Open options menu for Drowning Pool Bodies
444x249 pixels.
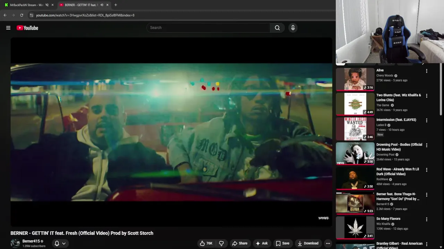(x=427, y=145)
